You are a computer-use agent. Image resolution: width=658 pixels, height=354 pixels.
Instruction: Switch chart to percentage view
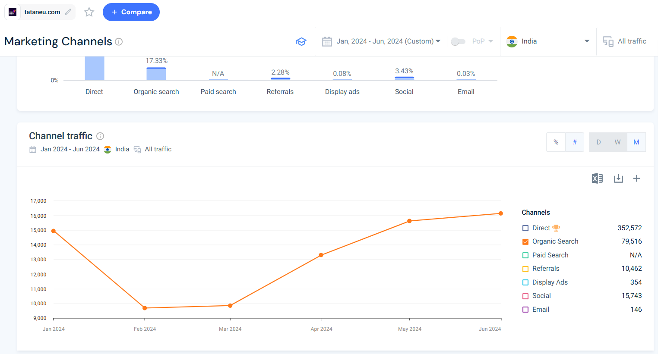(556, 142)
